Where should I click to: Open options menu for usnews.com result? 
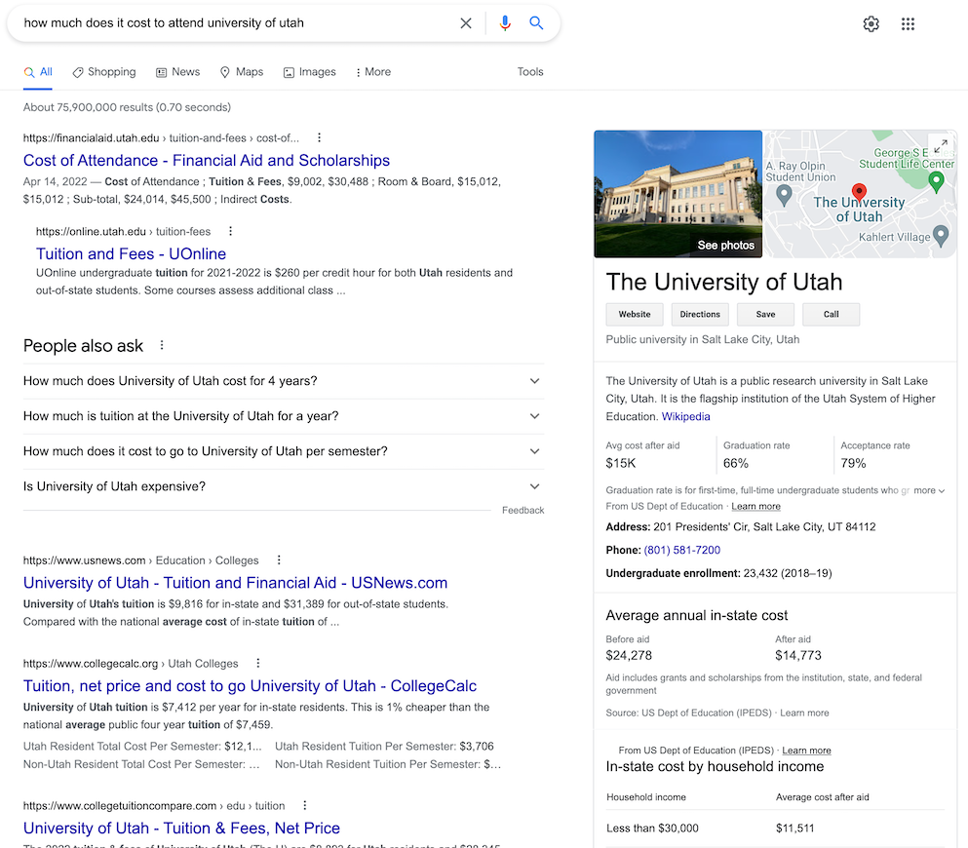279,559
